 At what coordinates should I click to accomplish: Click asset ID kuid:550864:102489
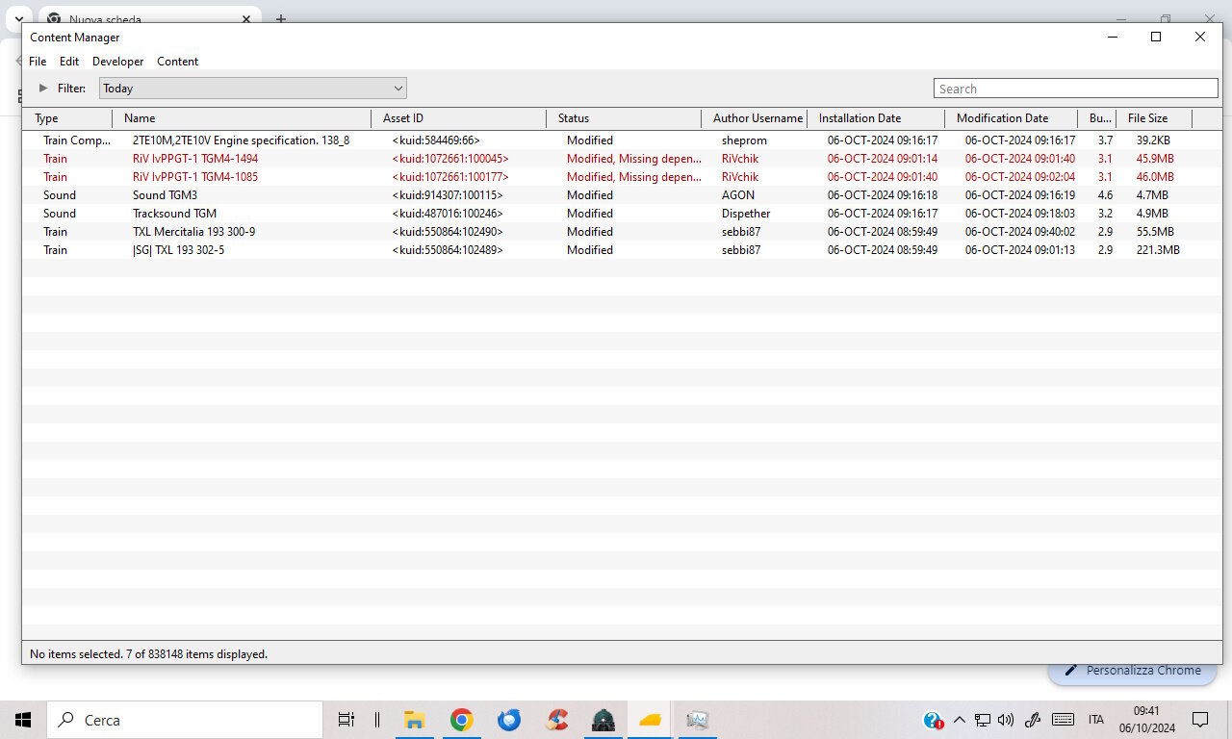[448, 250]
